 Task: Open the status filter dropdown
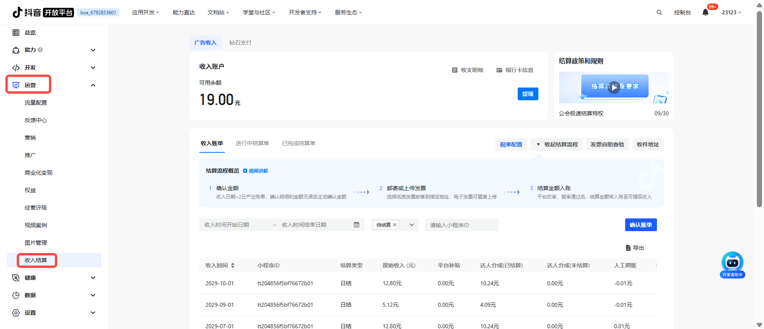pos(412,225)
